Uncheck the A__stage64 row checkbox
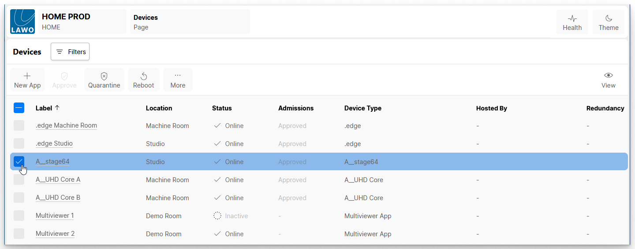The height and width of the screenshot is (249, 635). click(19, 161)
